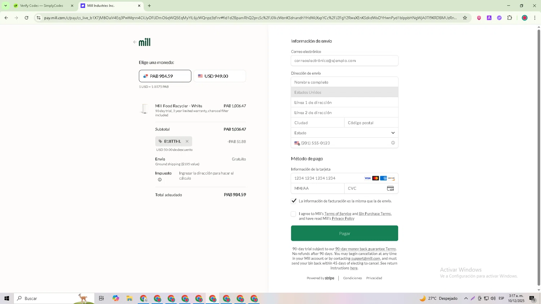Click the Visa card brand icon
This screenshot has height=304, width=541.
[x=368, y=178]
